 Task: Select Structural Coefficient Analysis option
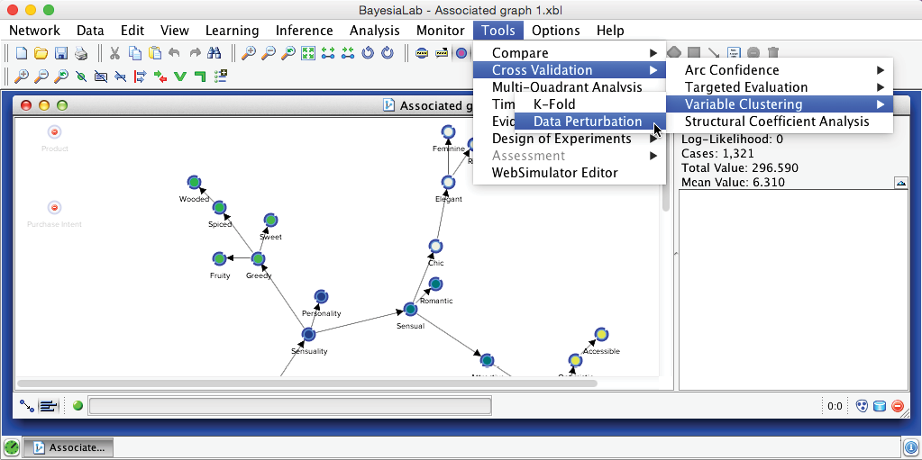tap(776, 122)
